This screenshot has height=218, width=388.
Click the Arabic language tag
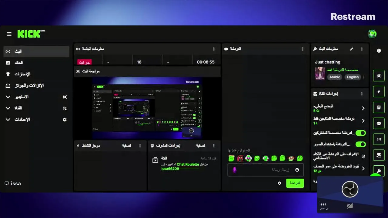coord(335,77)
